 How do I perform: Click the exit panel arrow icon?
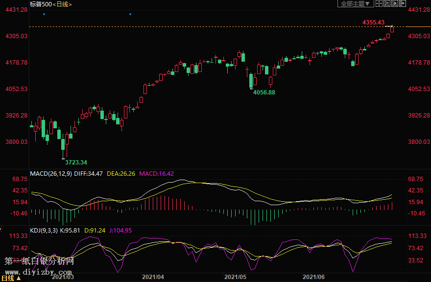tap(403, 4)
